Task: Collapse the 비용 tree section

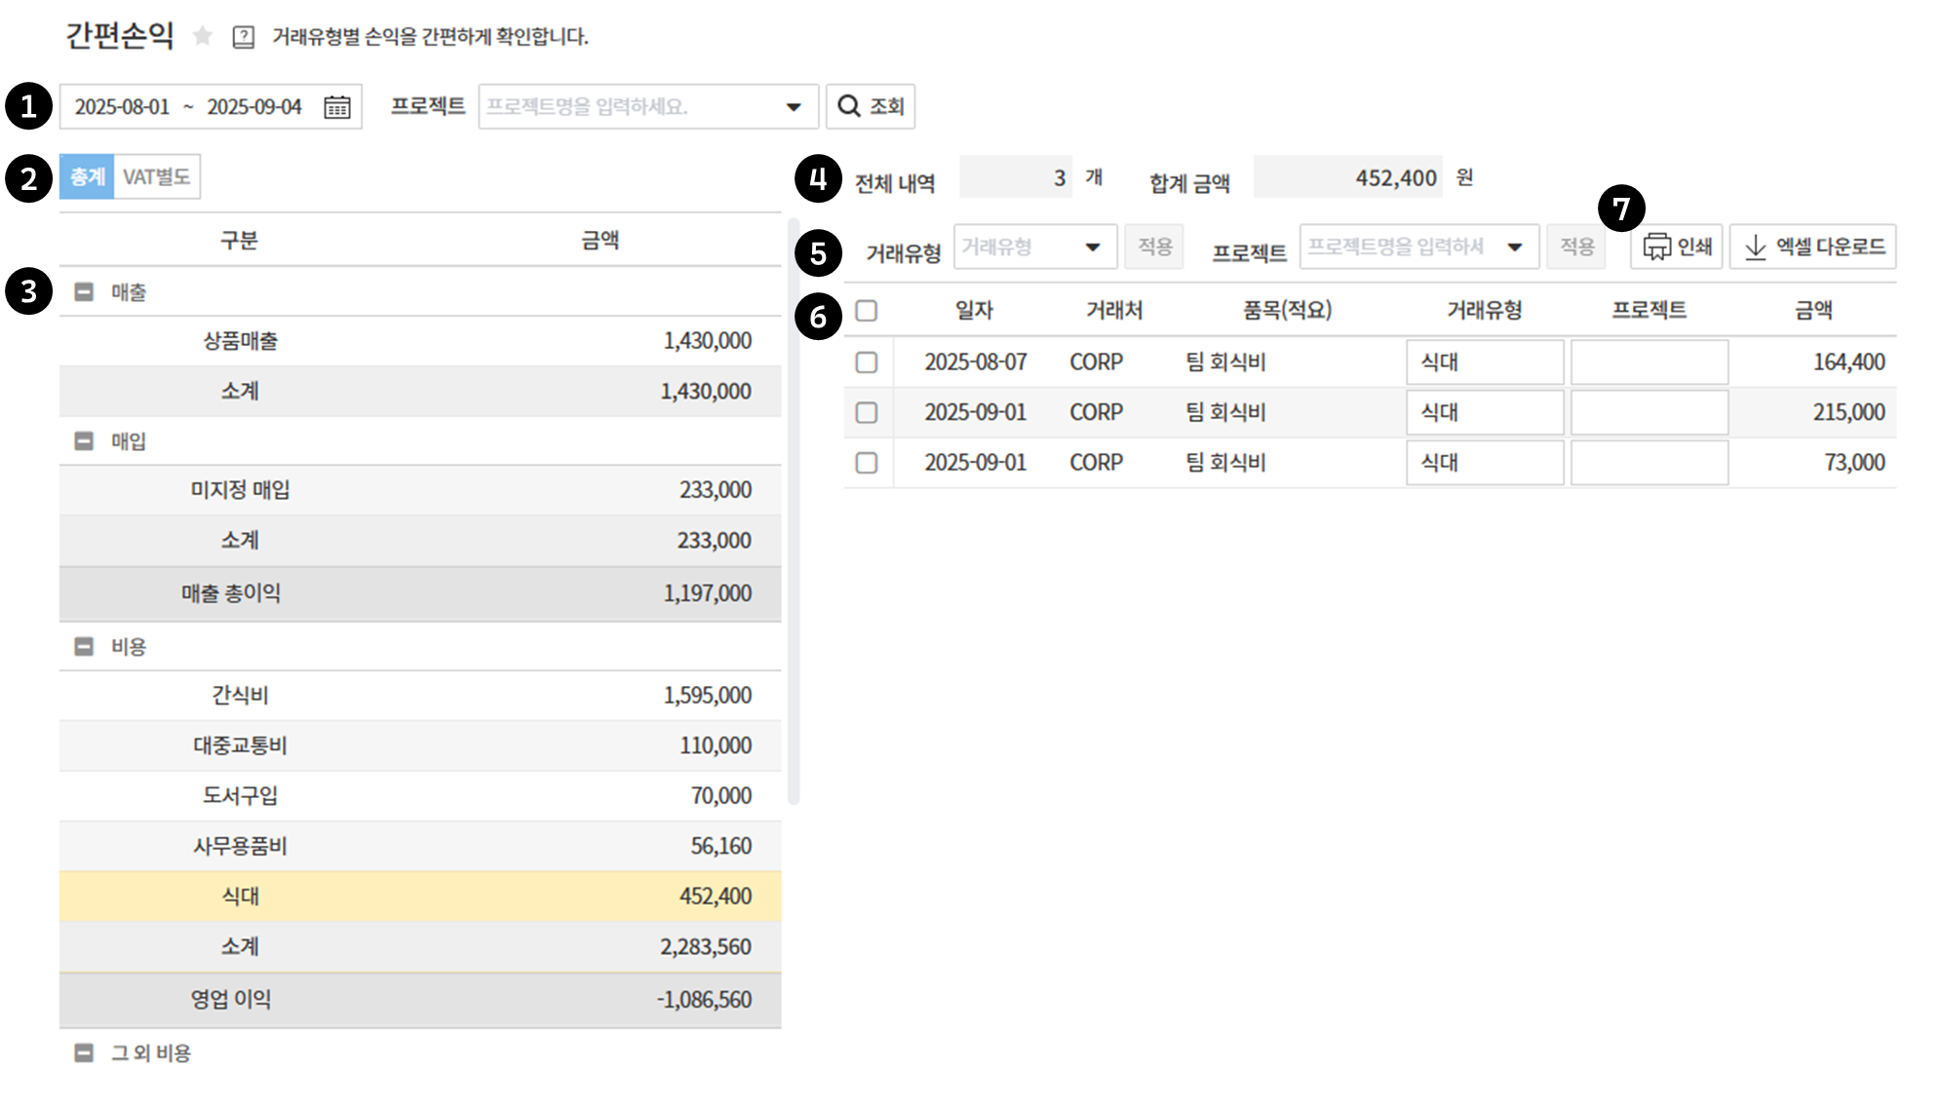Action: 85,646
